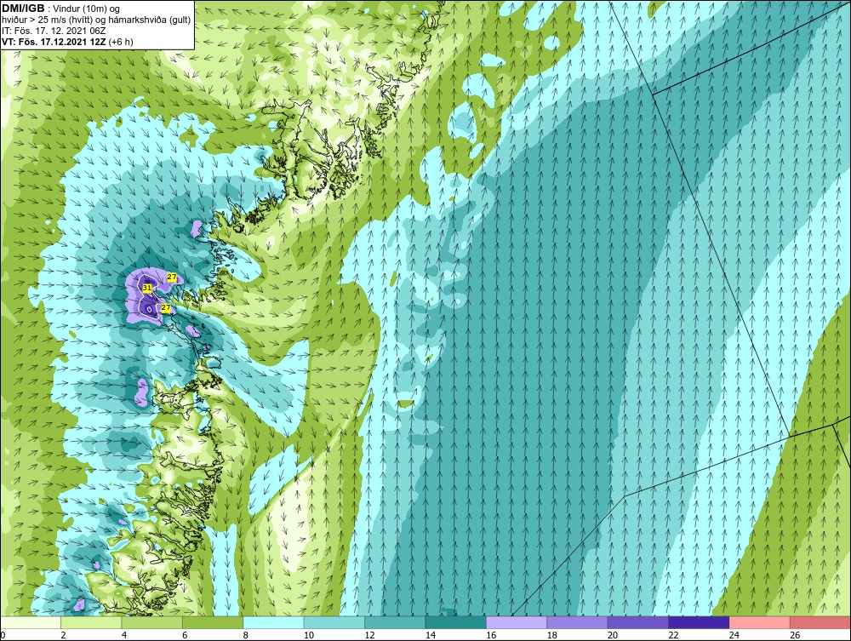
Task: Click the legend scale value 0
Action: coord(3,635)
